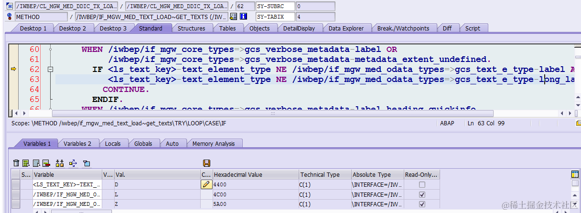Switch to Desktop 2 tab
This screenshot has height=213, width=581.
73,28
